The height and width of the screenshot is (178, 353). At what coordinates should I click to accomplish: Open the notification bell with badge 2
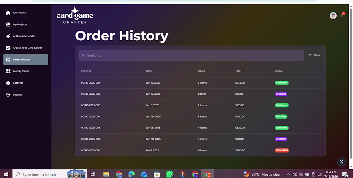(x=342, y=15)
